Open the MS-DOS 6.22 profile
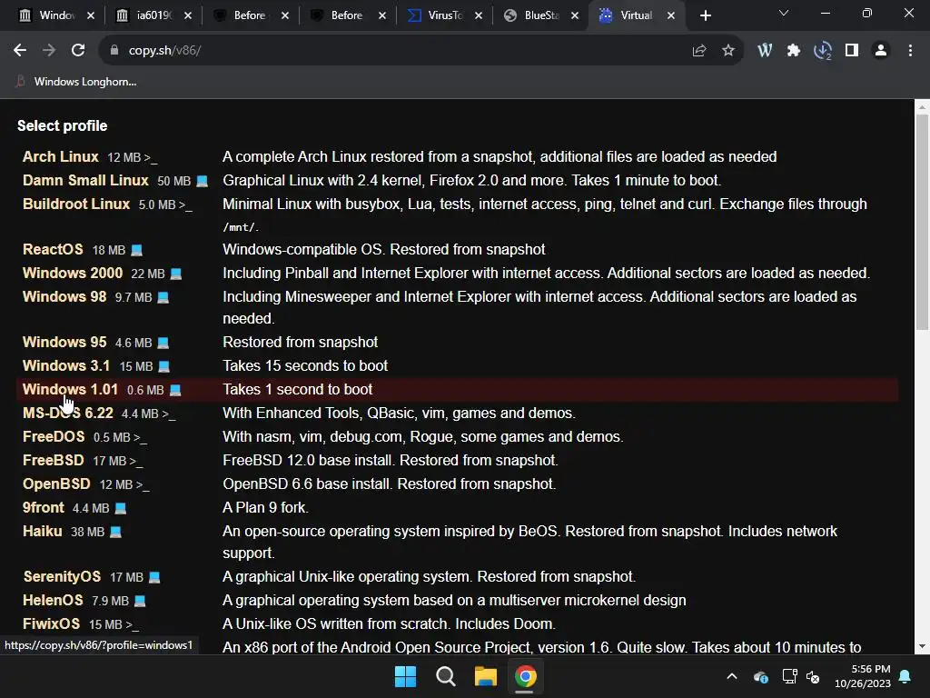 coord(67,414)
